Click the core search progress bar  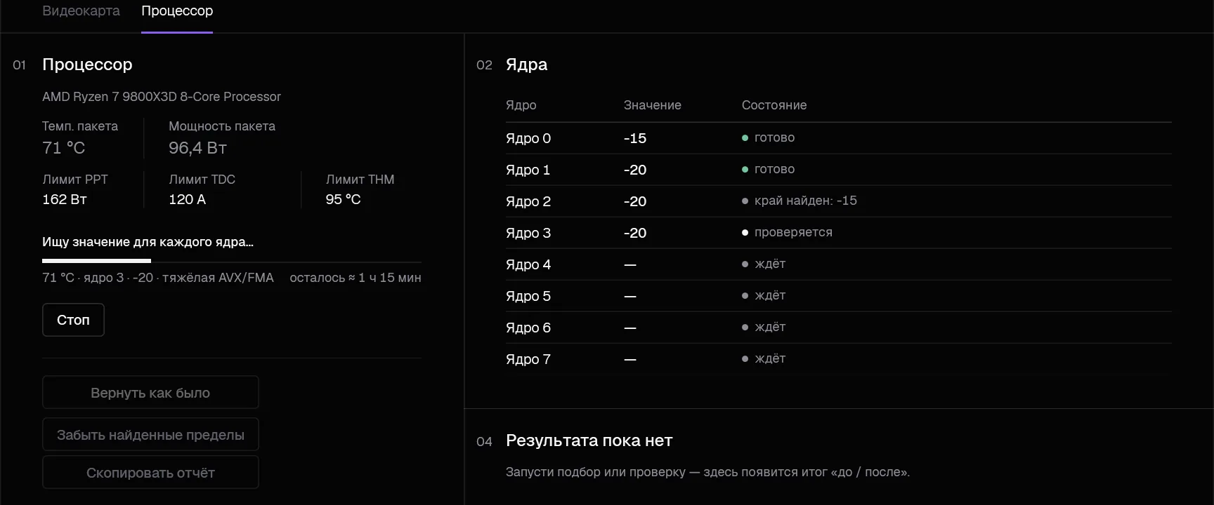click(232, 261)
